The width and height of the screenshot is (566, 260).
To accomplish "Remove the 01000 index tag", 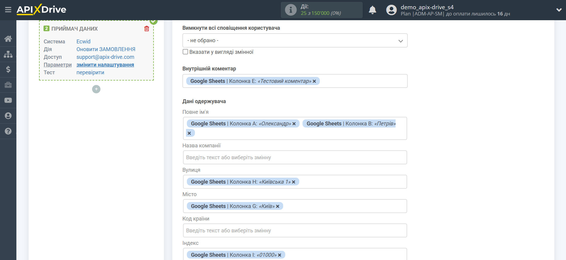I will [x=280, y=255].
